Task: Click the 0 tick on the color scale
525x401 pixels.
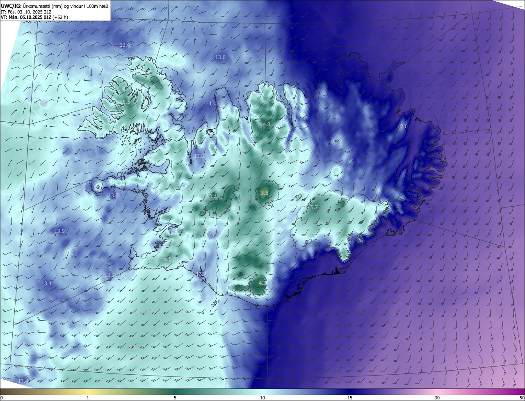Action: click(x=2, y=398)
